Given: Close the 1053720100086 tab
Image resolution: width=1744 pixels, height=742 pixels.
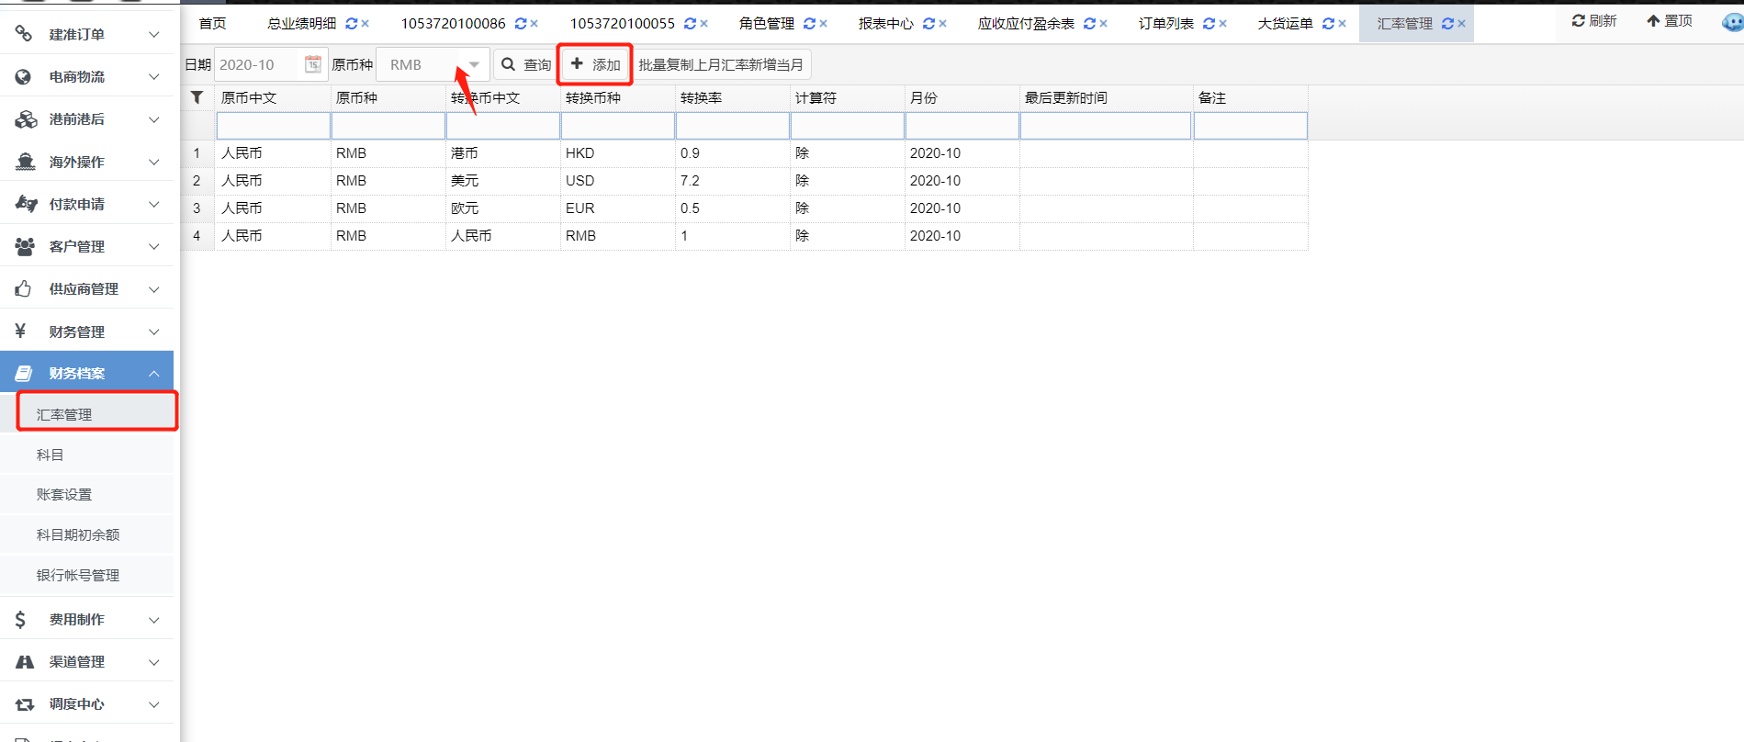Looking at the screenshot, I should point(534,23).
